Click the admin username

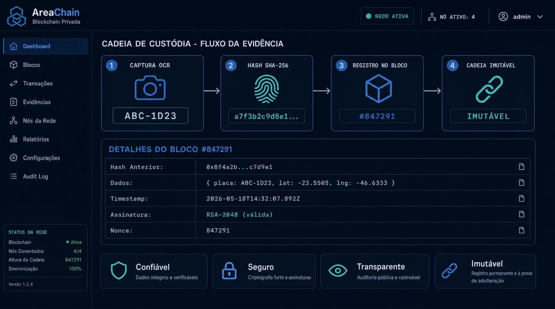point(522,17)
